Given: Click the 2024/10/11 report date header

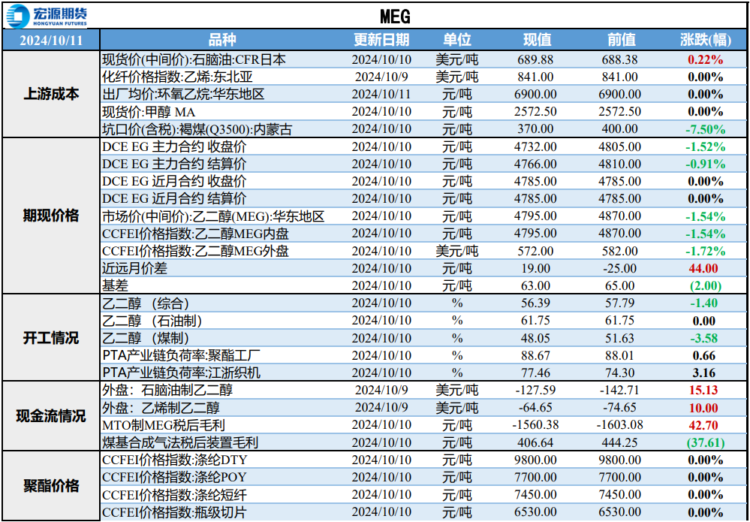Looking at the screenshot, I should (x=51, y=41).
